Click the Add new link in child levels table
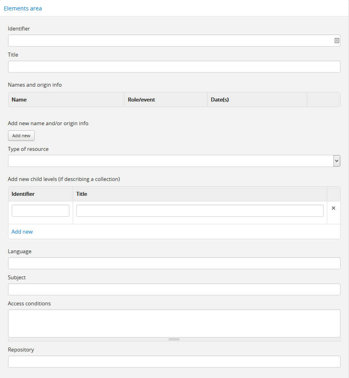Image resolution: width=349 pixels, height=378 pixels. pyautogui.click(x=22, y=232)
